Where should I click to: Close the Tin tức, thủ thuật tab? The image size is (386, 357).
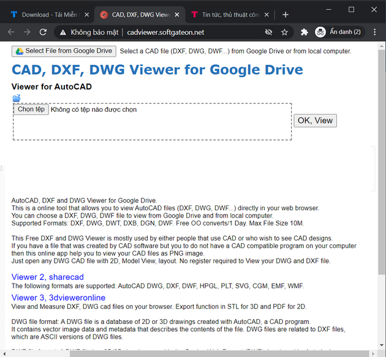click(267, 15)
